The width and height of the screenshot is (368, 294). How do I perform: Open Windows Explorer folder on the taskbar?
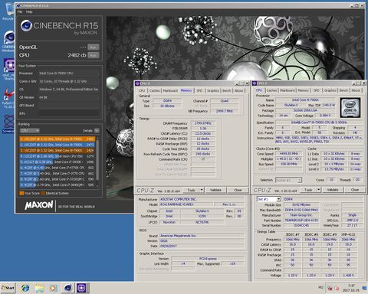[39, 288]
